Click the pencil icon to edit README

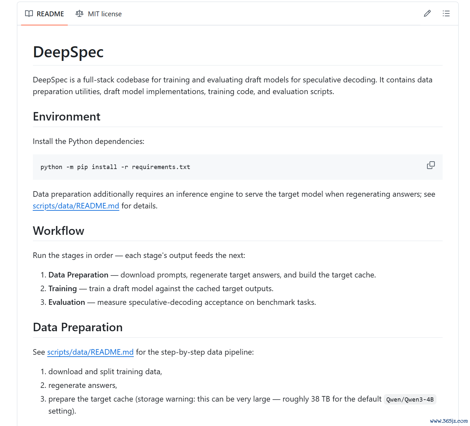(x=427, y=13)
